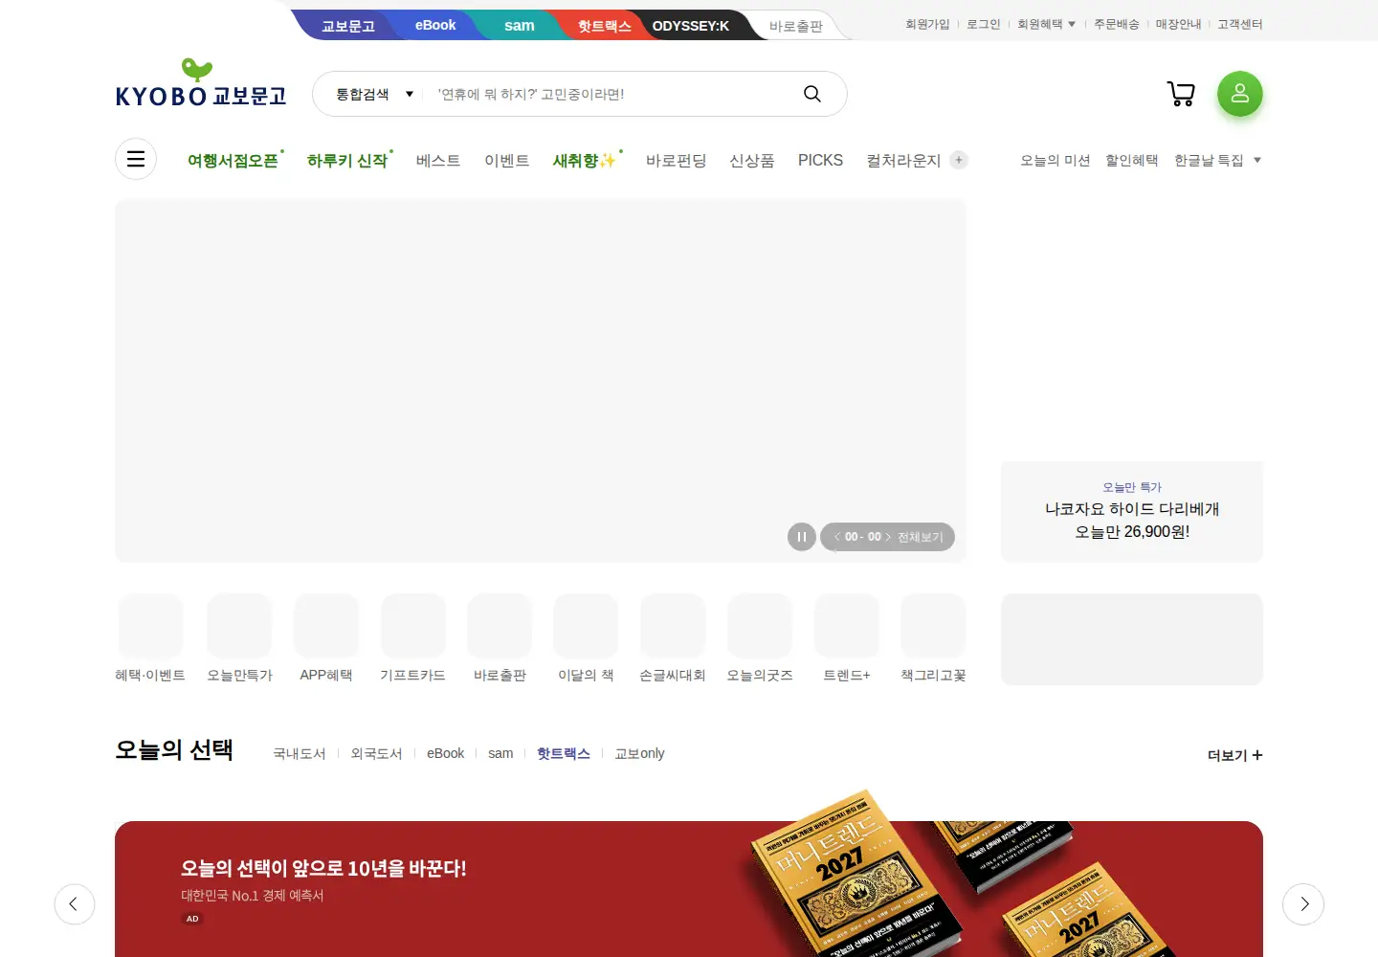
Task: Select sam under 오늘의 선택
Action: pyautogui.click(x=500, y=753)
